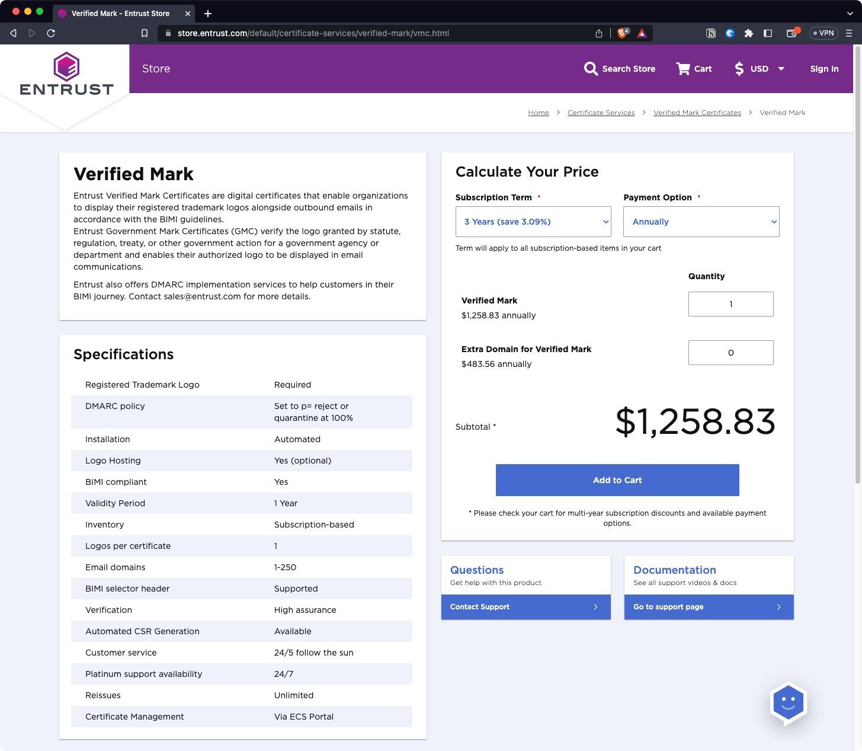Click the browser address bar URL
This screenshot has height=751, width=862.
313,33
